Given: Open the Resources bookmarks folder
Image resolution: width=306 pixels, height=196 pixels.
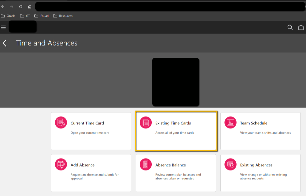Looking at the screenshot, I should tap(63, 16).
